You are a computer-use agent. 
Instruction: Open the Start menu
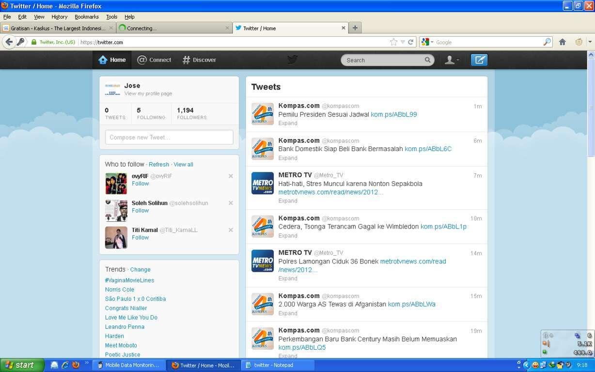(x=22, y=365)
